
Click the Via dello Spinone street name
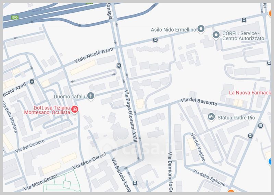(x=209, y=177)
